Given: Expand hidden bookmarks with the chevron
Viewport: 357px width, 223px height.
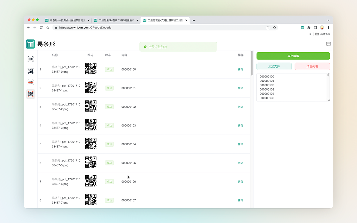Looking at the screenshot, I should pos(310,34).
